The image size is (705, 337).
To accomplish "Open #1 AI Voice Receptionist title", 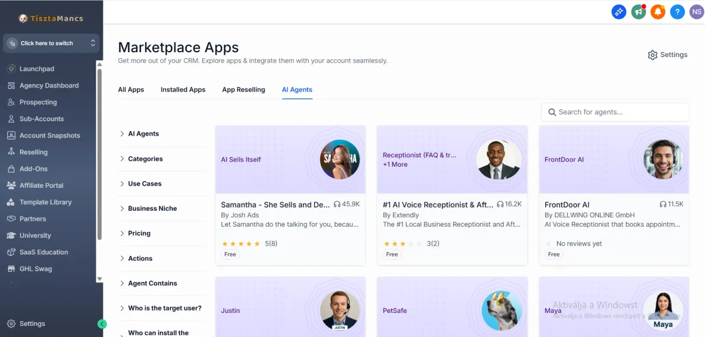I will pyautogui.click(x=438, y=205).
